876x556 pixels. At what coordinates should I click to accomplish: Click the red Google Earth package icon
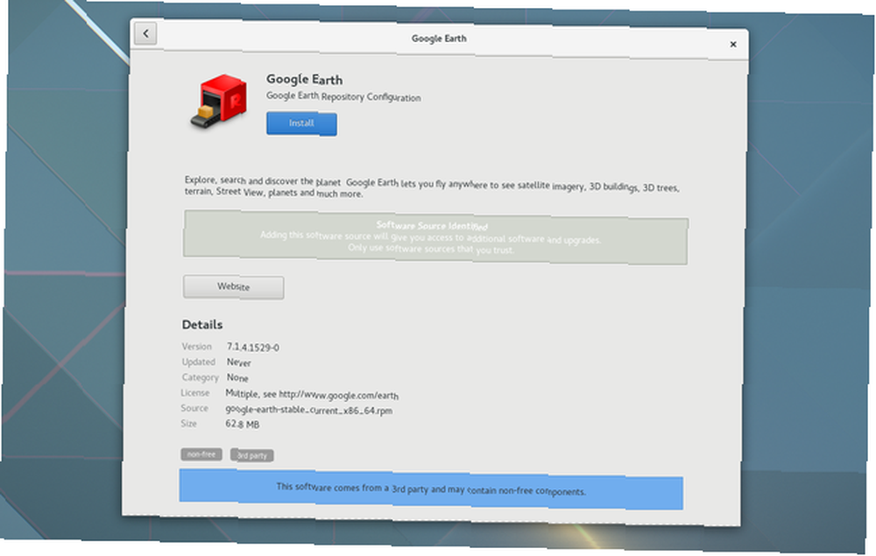tap(218, 101)
